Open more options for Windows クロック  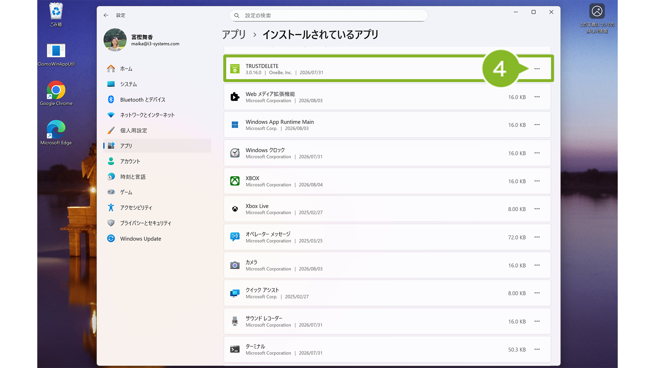(537, 153)
